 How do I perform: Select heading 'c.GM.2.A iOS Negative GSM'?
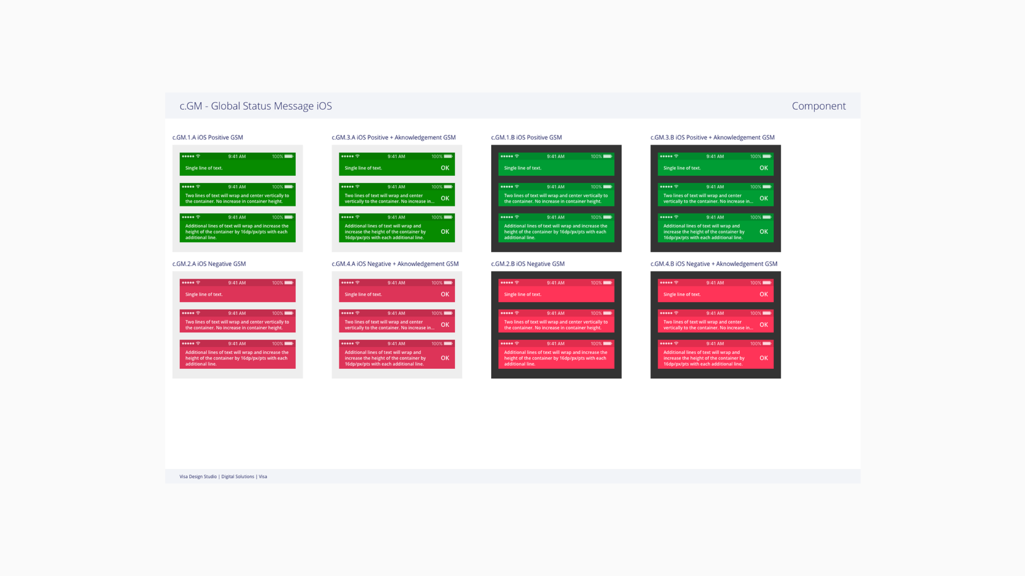209,264
